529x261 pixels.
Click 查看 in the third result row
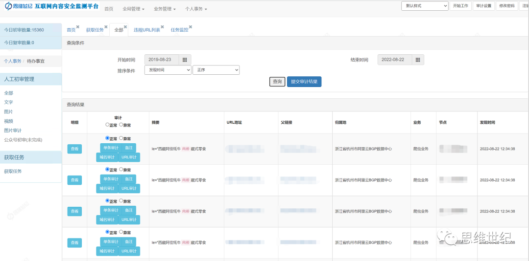(x=74, y=212)
